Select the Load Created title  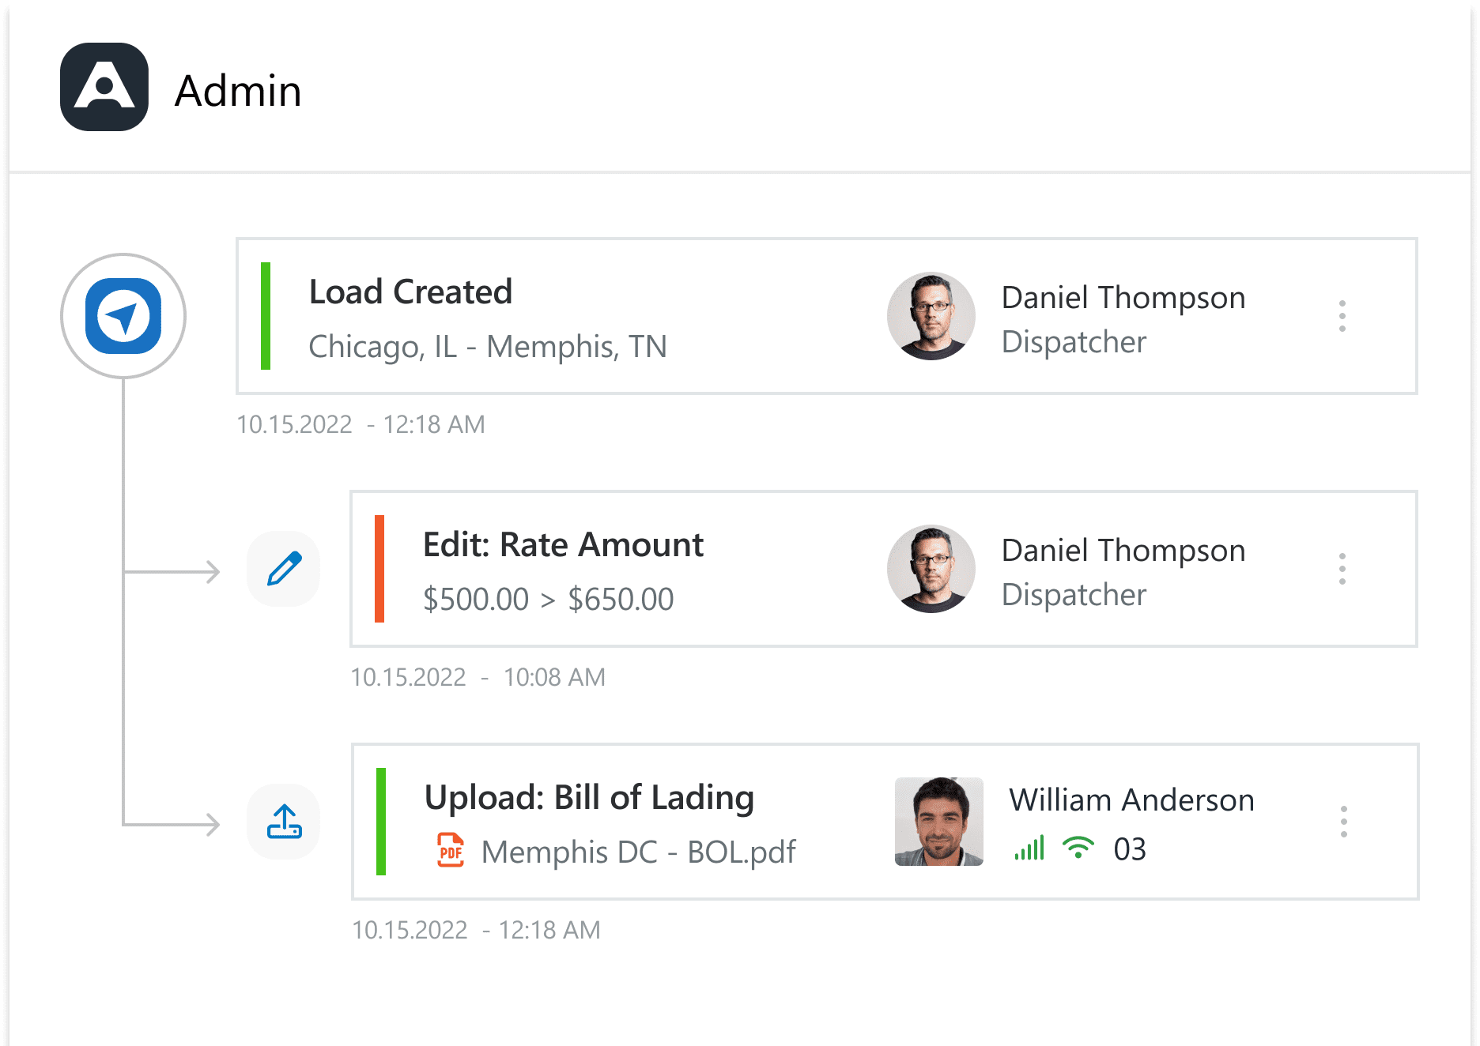point(410,292)
